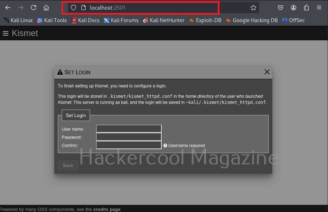Click the Username required alert icon
This screenshot has height=212, width=328.
click(x=165, y=146)
